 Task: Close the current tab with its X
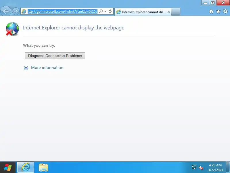(169, 12)
